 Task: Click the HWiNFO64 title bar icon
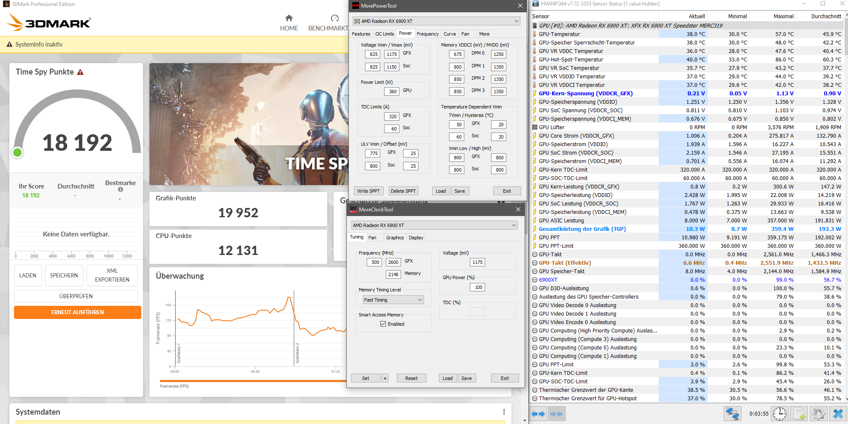coord(536,3)
